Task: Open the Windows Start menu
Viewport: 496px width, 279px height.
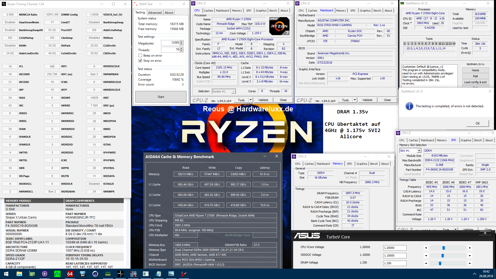Action: [x=6, y=274]
